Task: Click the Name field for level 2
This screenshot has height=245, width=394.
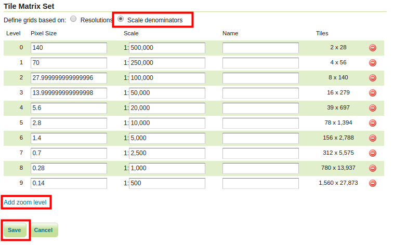Action: (260, 78)
